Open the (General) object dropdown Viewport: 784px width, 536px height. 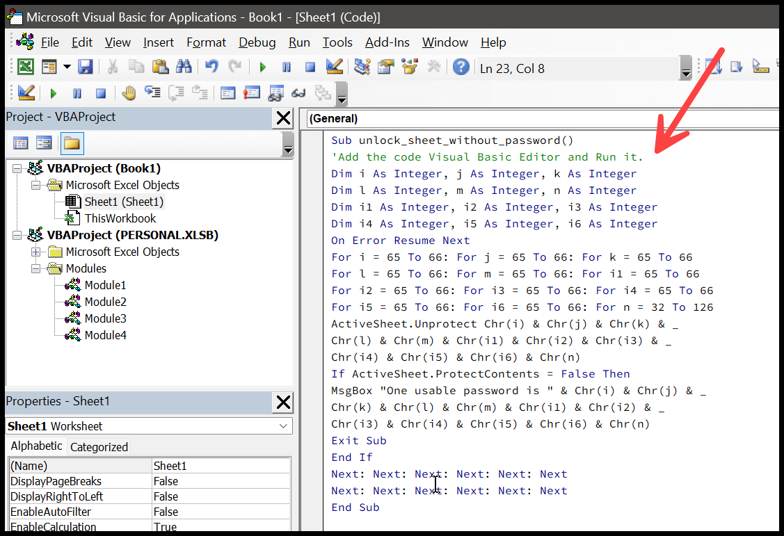[x=543, y=119]
